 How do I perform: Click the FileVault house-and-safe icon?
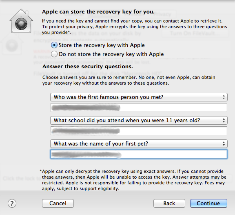point(21,21)
